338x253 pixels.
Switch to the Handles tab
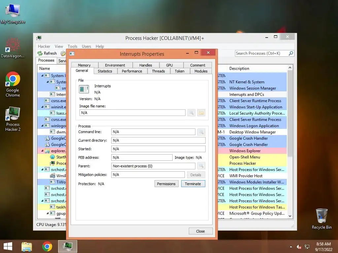146,65
